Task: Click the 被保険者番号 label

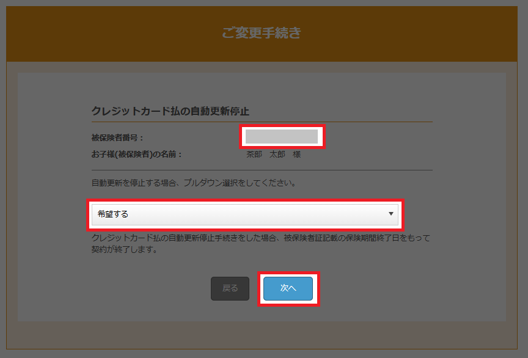Action: pos(117,138)
